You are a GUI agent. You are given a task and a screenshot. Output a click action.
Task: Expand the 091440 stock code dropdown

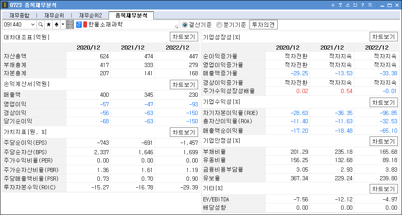pyautogui.click(x=33, y=24)
